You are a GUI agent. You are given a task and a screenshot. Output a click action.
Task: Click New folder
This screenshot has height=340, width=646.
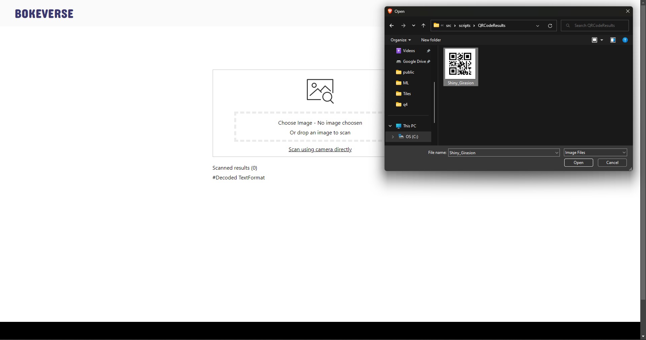pyautogui.click(x=431, y=40)
